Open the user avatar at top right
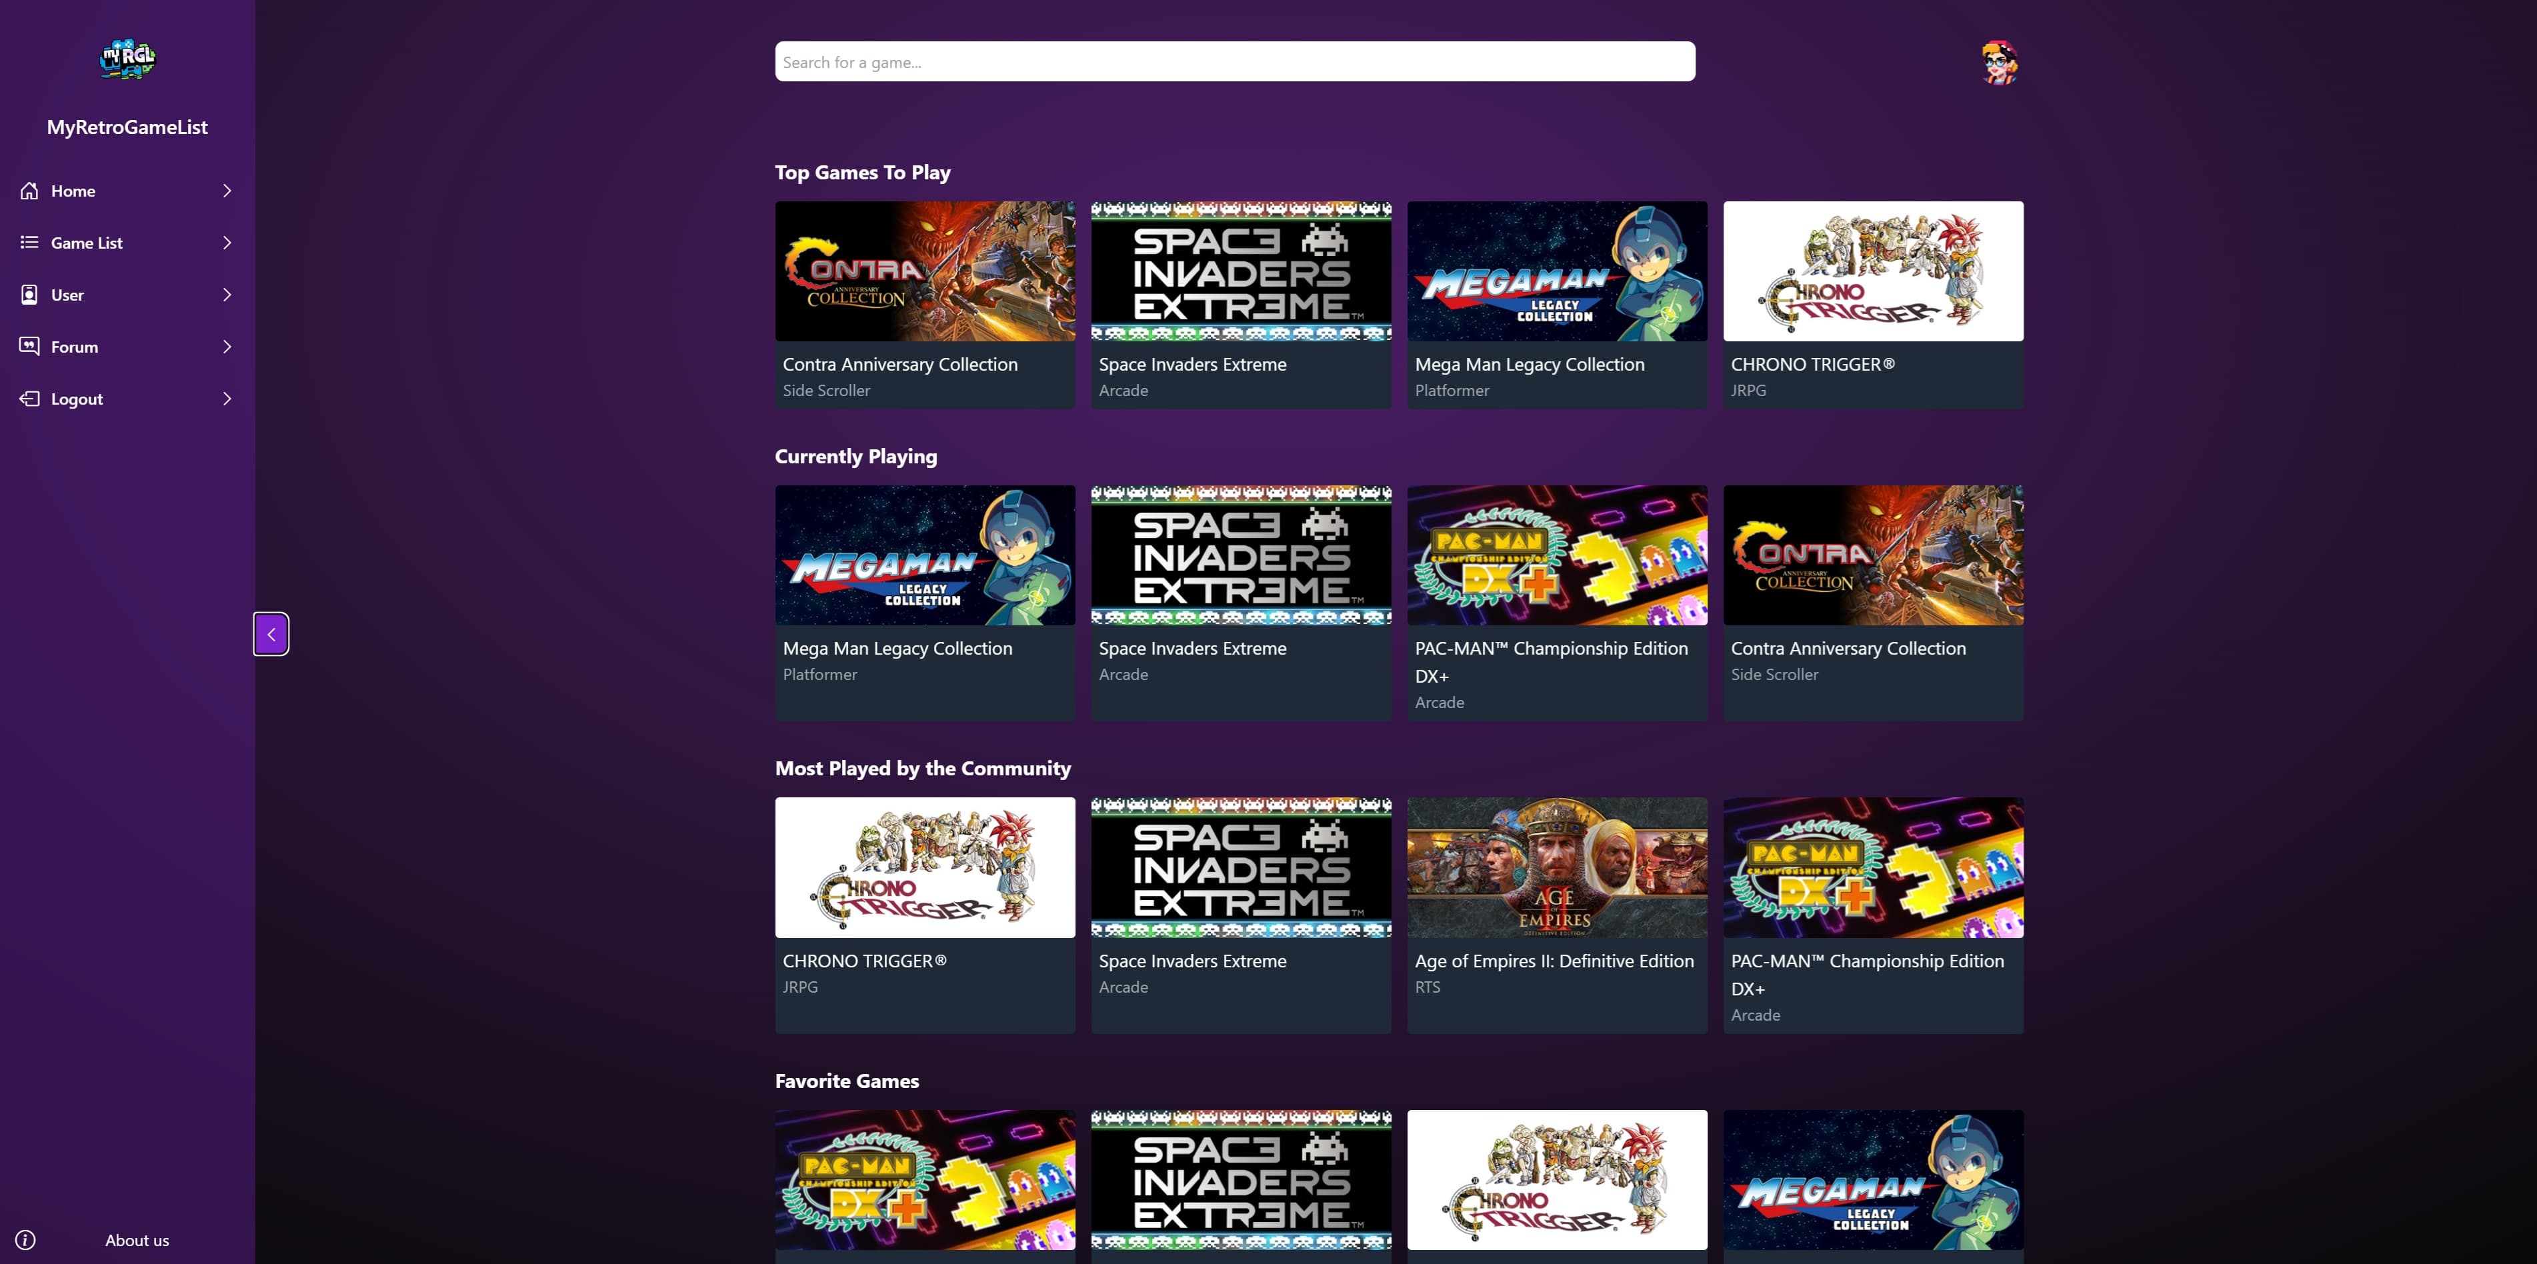This screenshot has height=1264, width=2537. click(2000, 62)
